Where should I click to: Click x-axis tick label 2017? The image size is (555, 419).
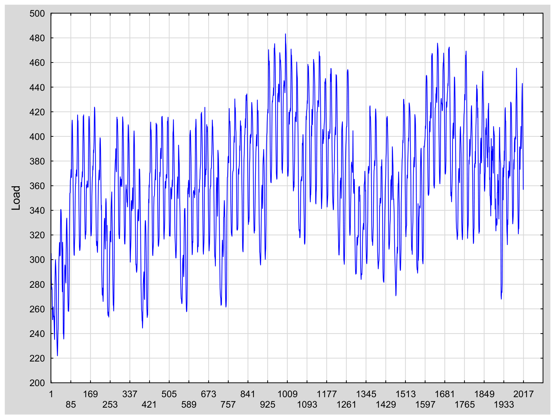pyautogui.click(x=524, y=394)
